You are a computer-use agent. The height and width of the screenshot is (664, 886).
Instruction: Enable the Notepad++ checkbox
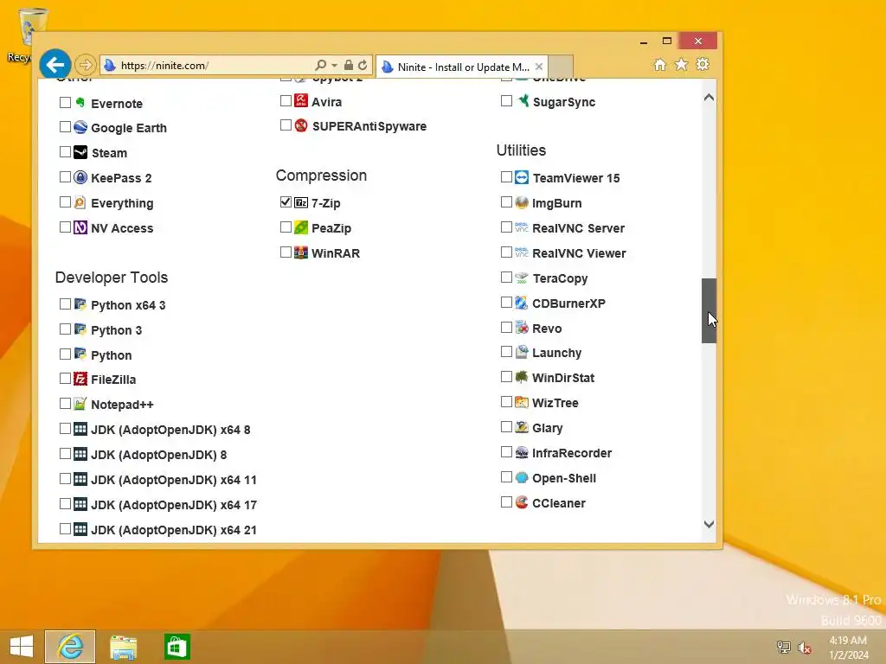pos(65,404)
